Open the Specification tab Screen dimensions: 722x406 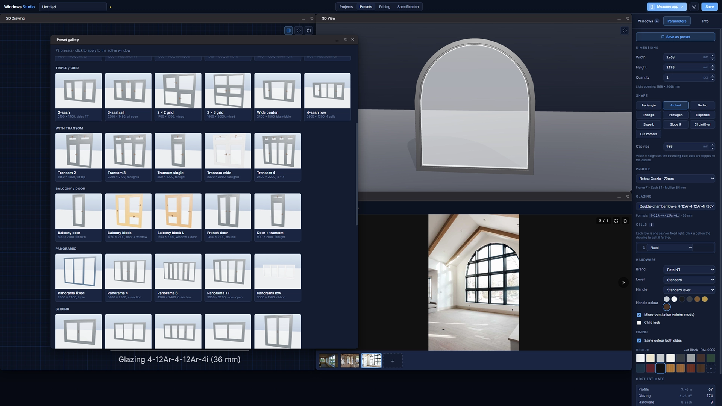tap(408, 7)
